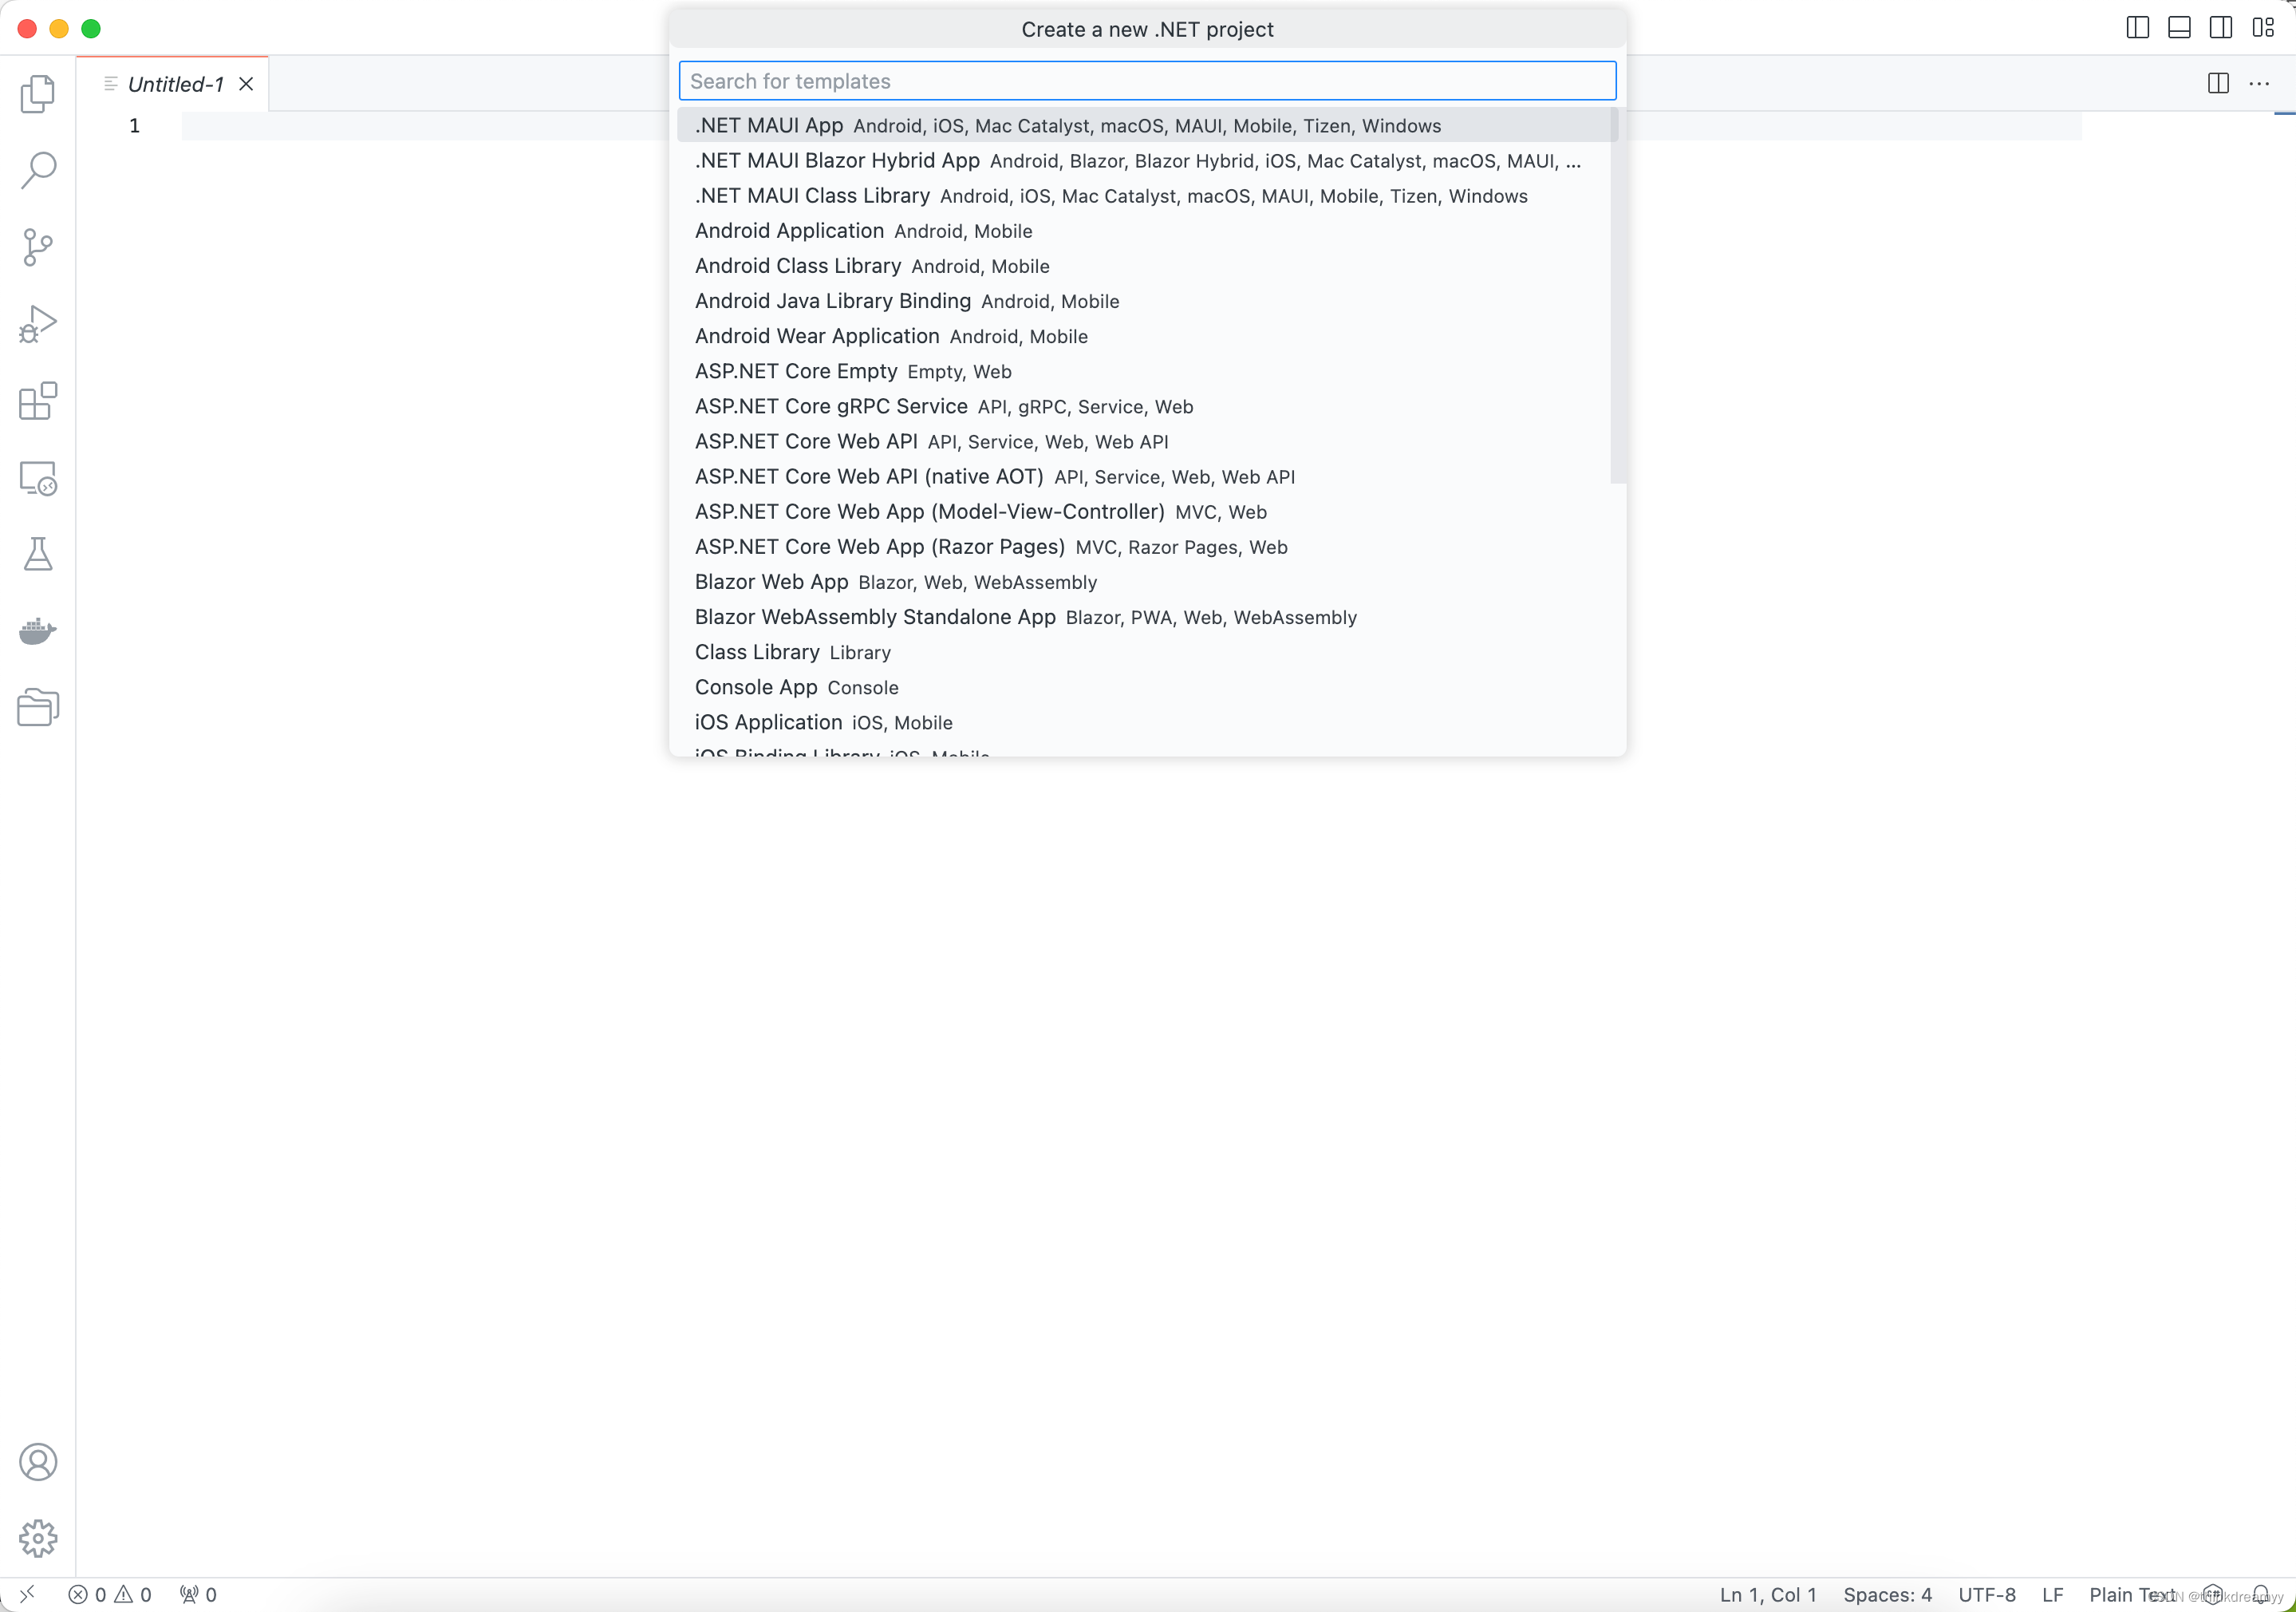The height and width of the screenshot is (1612, 2296).
Task: Choose ASP.NET Core Web API template
Action: pyautogui.click(x=806, y=441)
